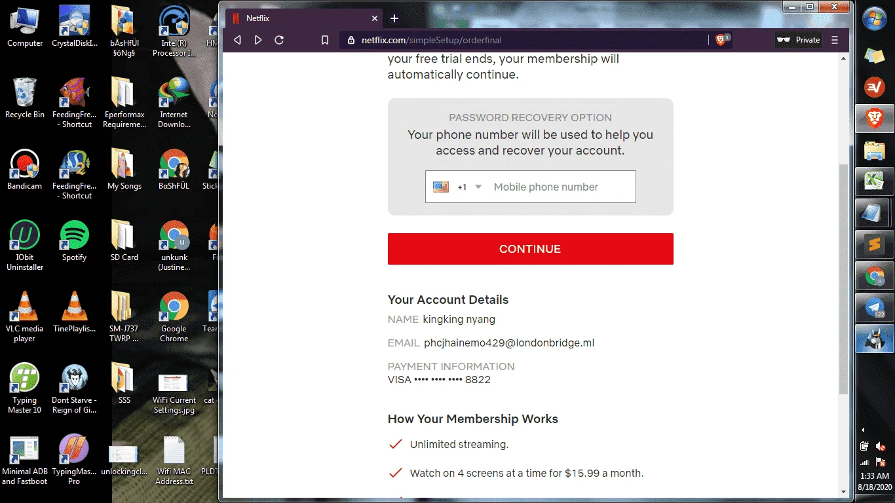895x503 pixels.
Task: Click the red CONTINUE button
Action: [x=530, y=249]
